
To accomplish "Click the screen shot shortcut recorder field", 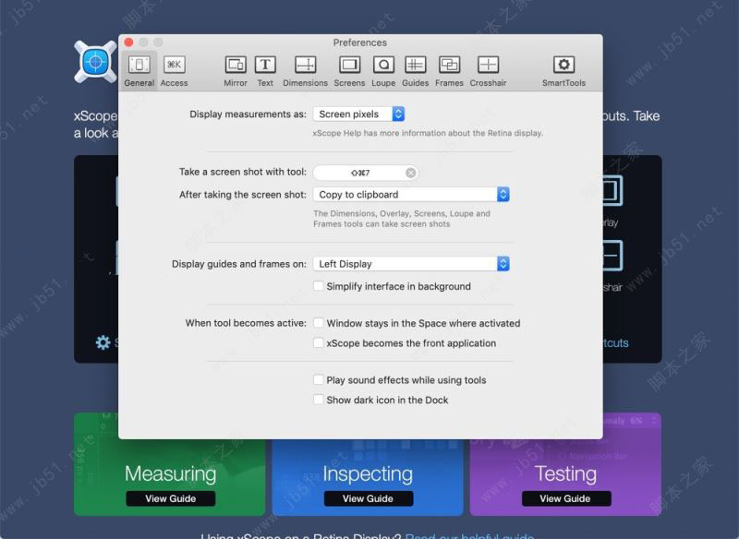I will pyautogui.click(x=365, y=173).
